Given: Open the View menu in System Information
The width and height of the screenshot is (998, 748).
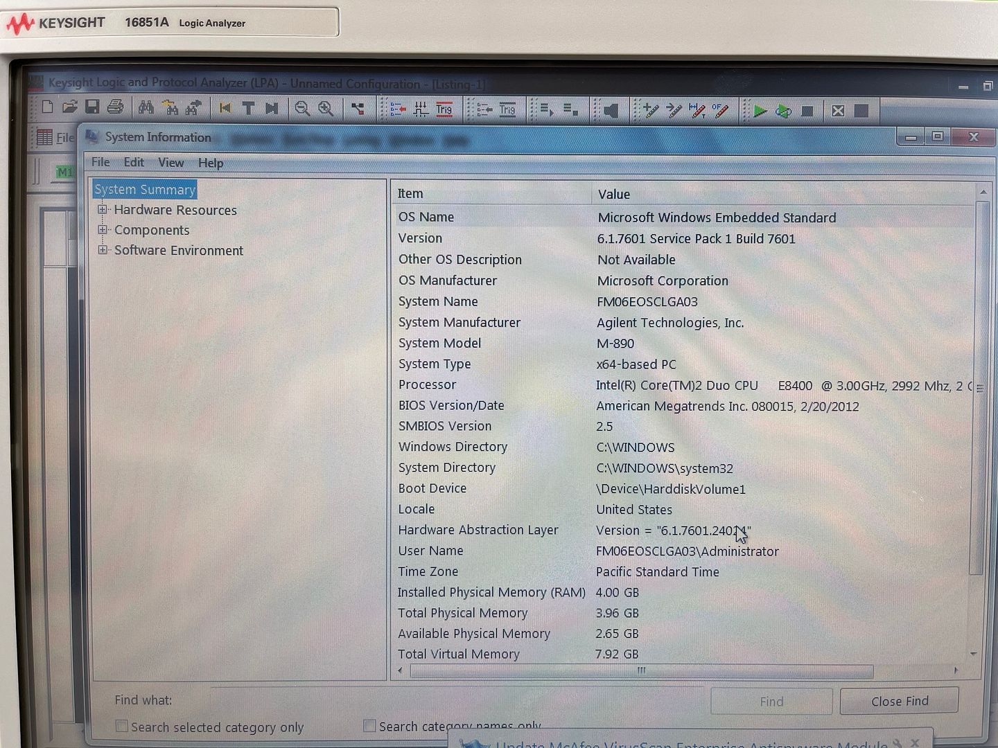Looking at the screenshot, I should 171,163.
